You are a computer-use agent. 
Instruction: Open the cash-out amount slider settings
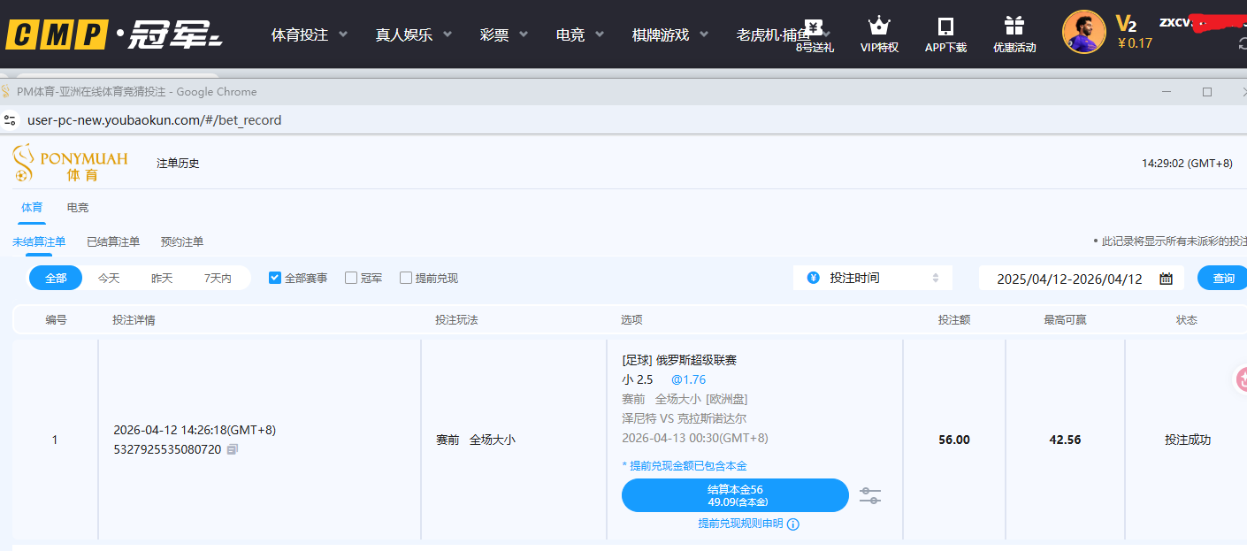tap(870, 495)
